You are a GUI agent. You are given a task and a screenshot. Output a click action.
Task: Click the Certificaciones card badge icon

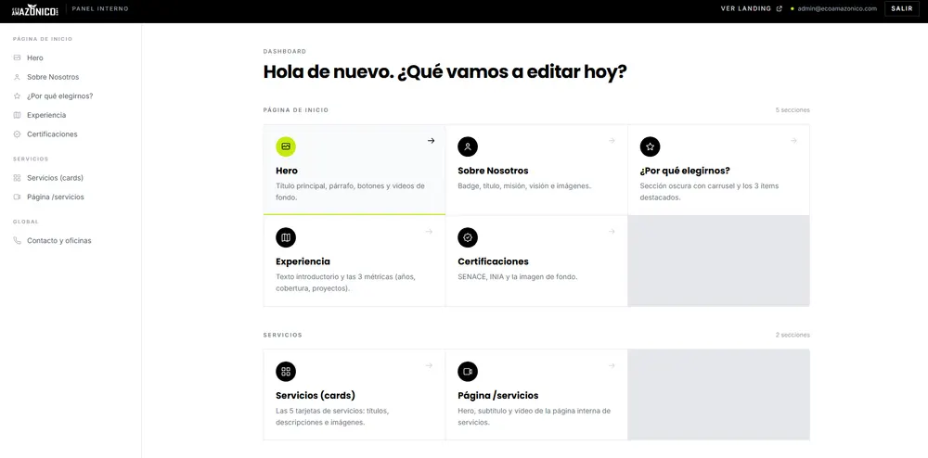click(468, 237)
